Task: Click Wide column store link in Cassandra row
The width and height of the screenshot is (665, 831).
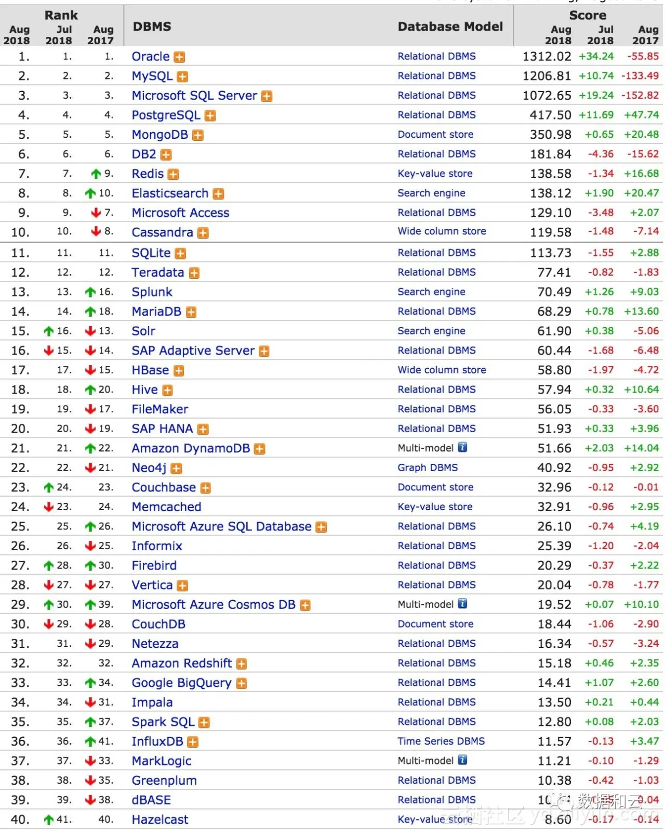Action: pyautogui.click(x=442, y=231)
